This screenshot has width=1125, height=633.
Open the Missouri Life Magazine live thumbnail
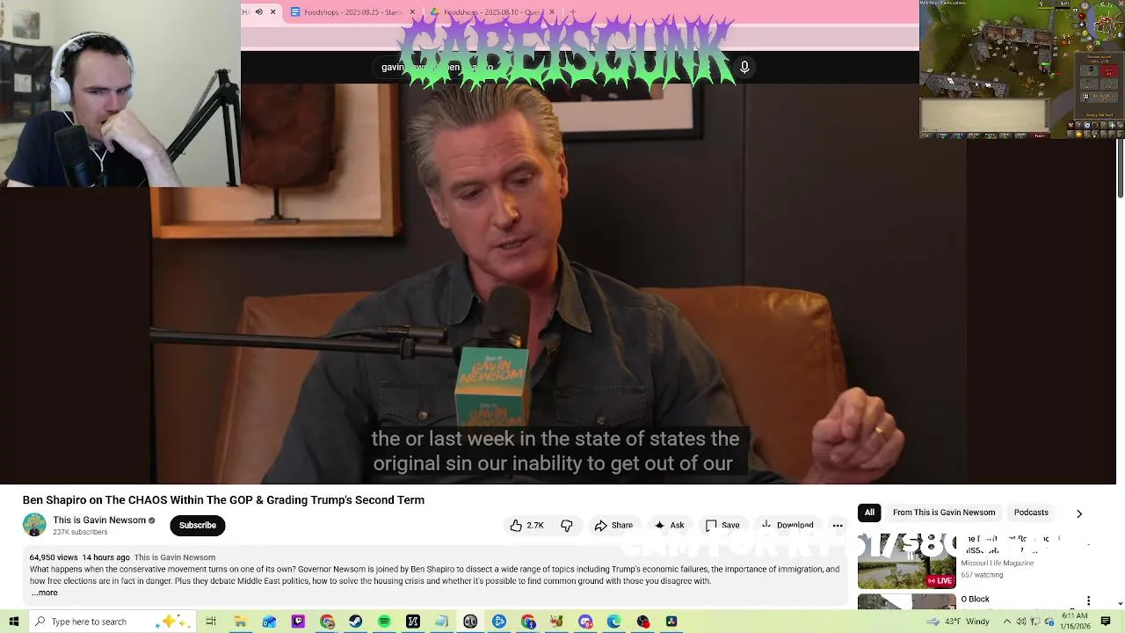(x=906, y=560)
